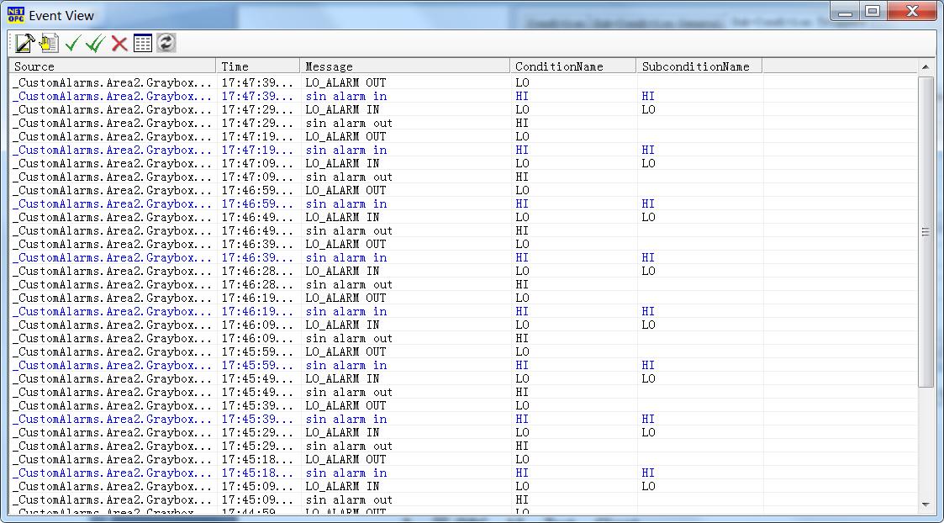
Task: Sort by the Time column header
Action: click(x=258, y=66)
